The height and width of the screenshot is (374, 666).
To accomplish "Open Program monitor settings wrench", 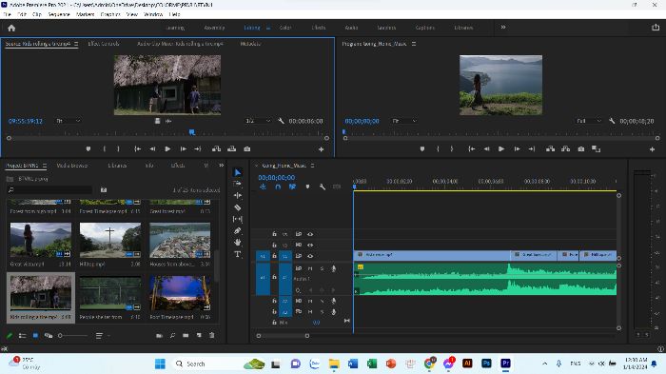I will pyautogui.click(x=612, y=121).
